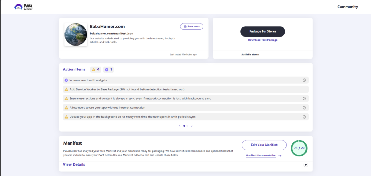Go to previous action items page
371x176 pixels.
pyautogui.click(x=180, y=126)
